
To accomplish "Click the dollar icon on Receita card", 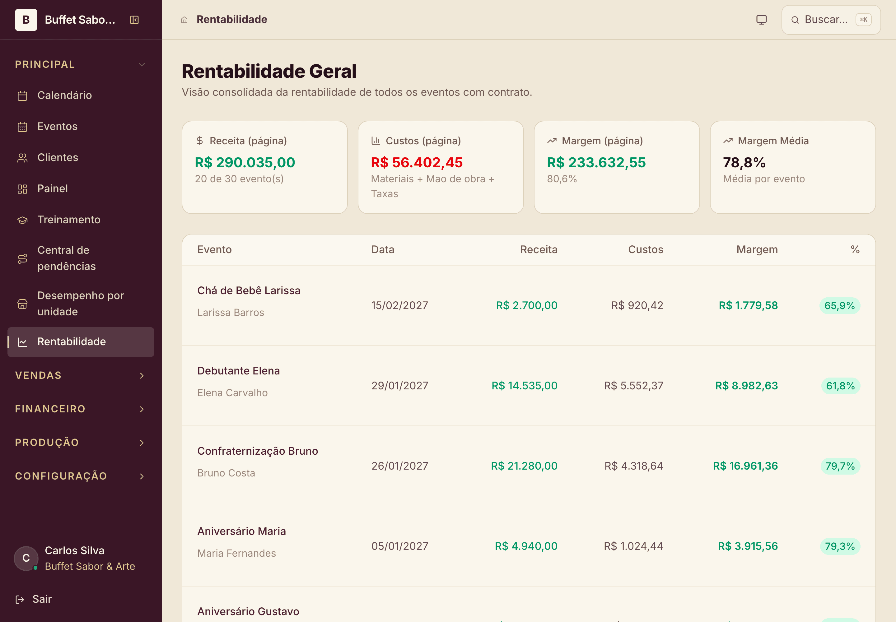I will pos(200,141).
